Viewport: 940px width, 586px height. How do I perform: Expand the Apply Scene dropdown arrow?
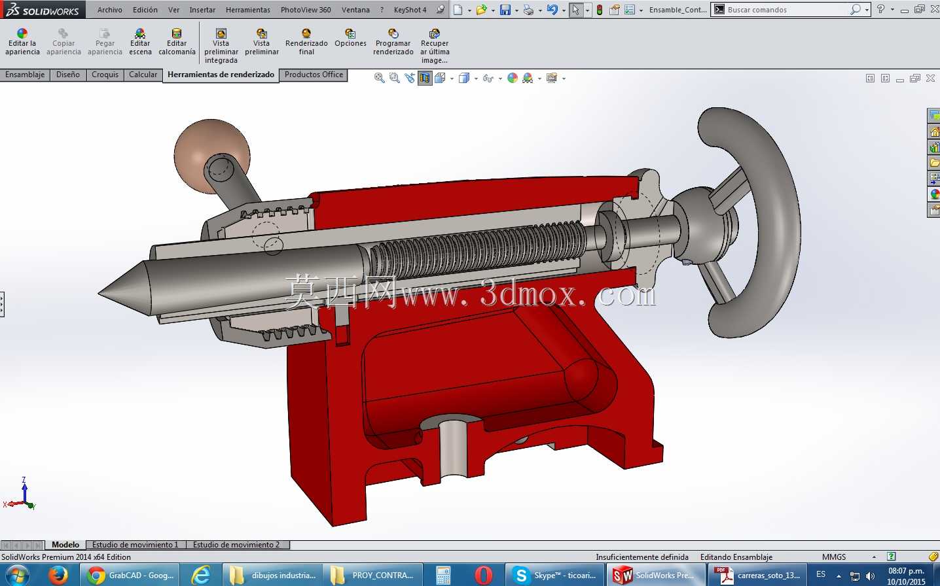pyautogui.click(x=539, y=78)
